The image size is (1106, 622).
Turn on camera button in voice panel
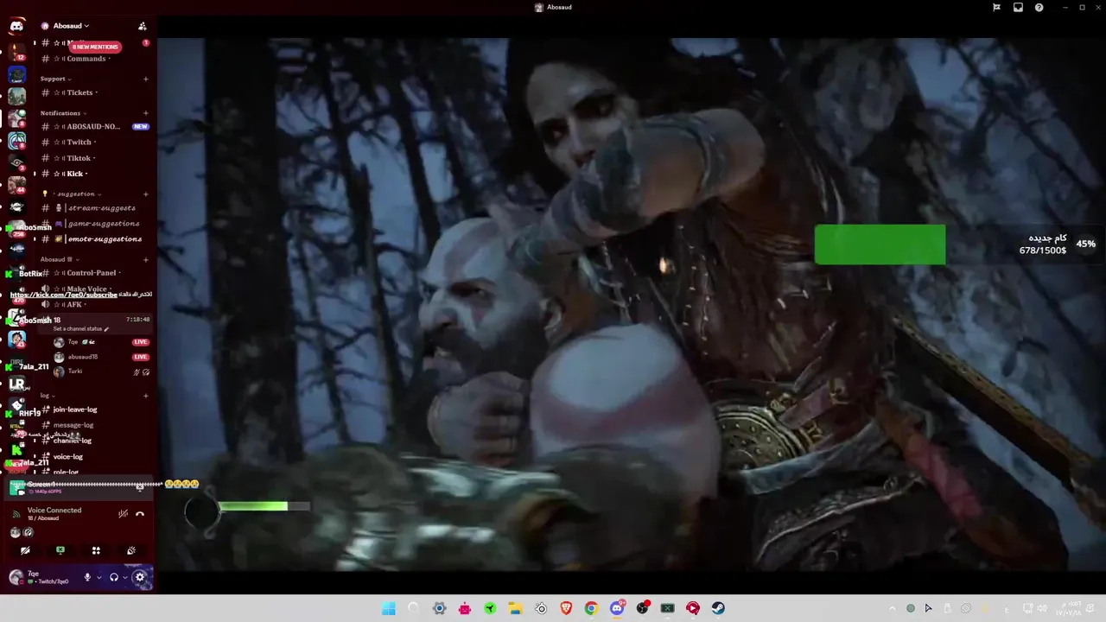tap(25, 550)
